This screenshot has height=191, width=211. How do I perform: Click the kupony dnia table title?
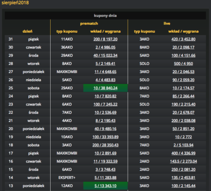click(x=105, y=15)
